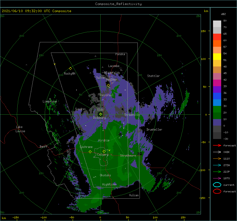The width and height of the screenshot is (237, 221).
Task: Click the slate purple 10-0 dBZ swatch
Action: 217,122
